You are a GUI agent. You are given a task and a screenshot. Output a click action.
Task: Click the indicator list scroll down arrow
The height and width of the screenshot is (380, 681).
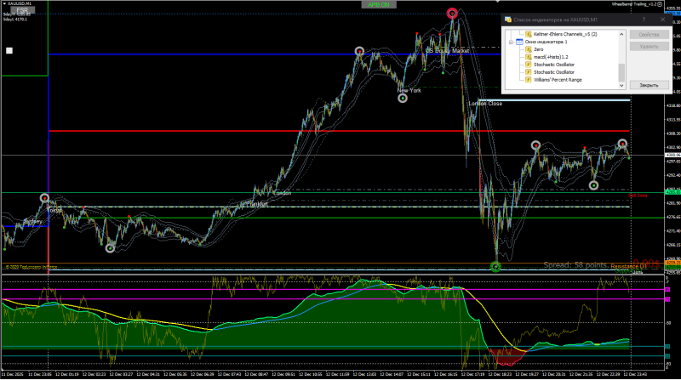click(621, 86)
